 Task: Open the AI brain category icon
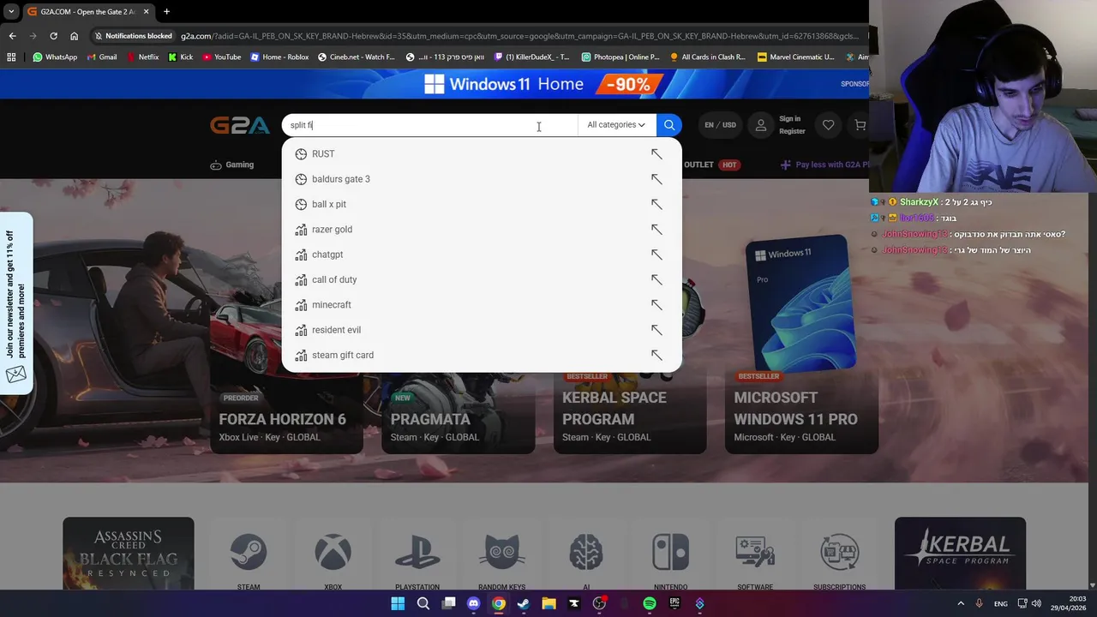[x=586, y=553]
